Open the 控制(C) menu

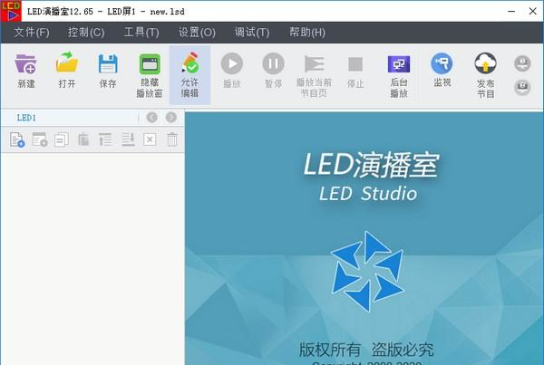pos(86,33)
